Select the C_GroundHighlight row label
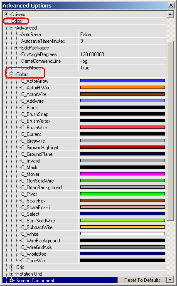 [x=40, y=148]
